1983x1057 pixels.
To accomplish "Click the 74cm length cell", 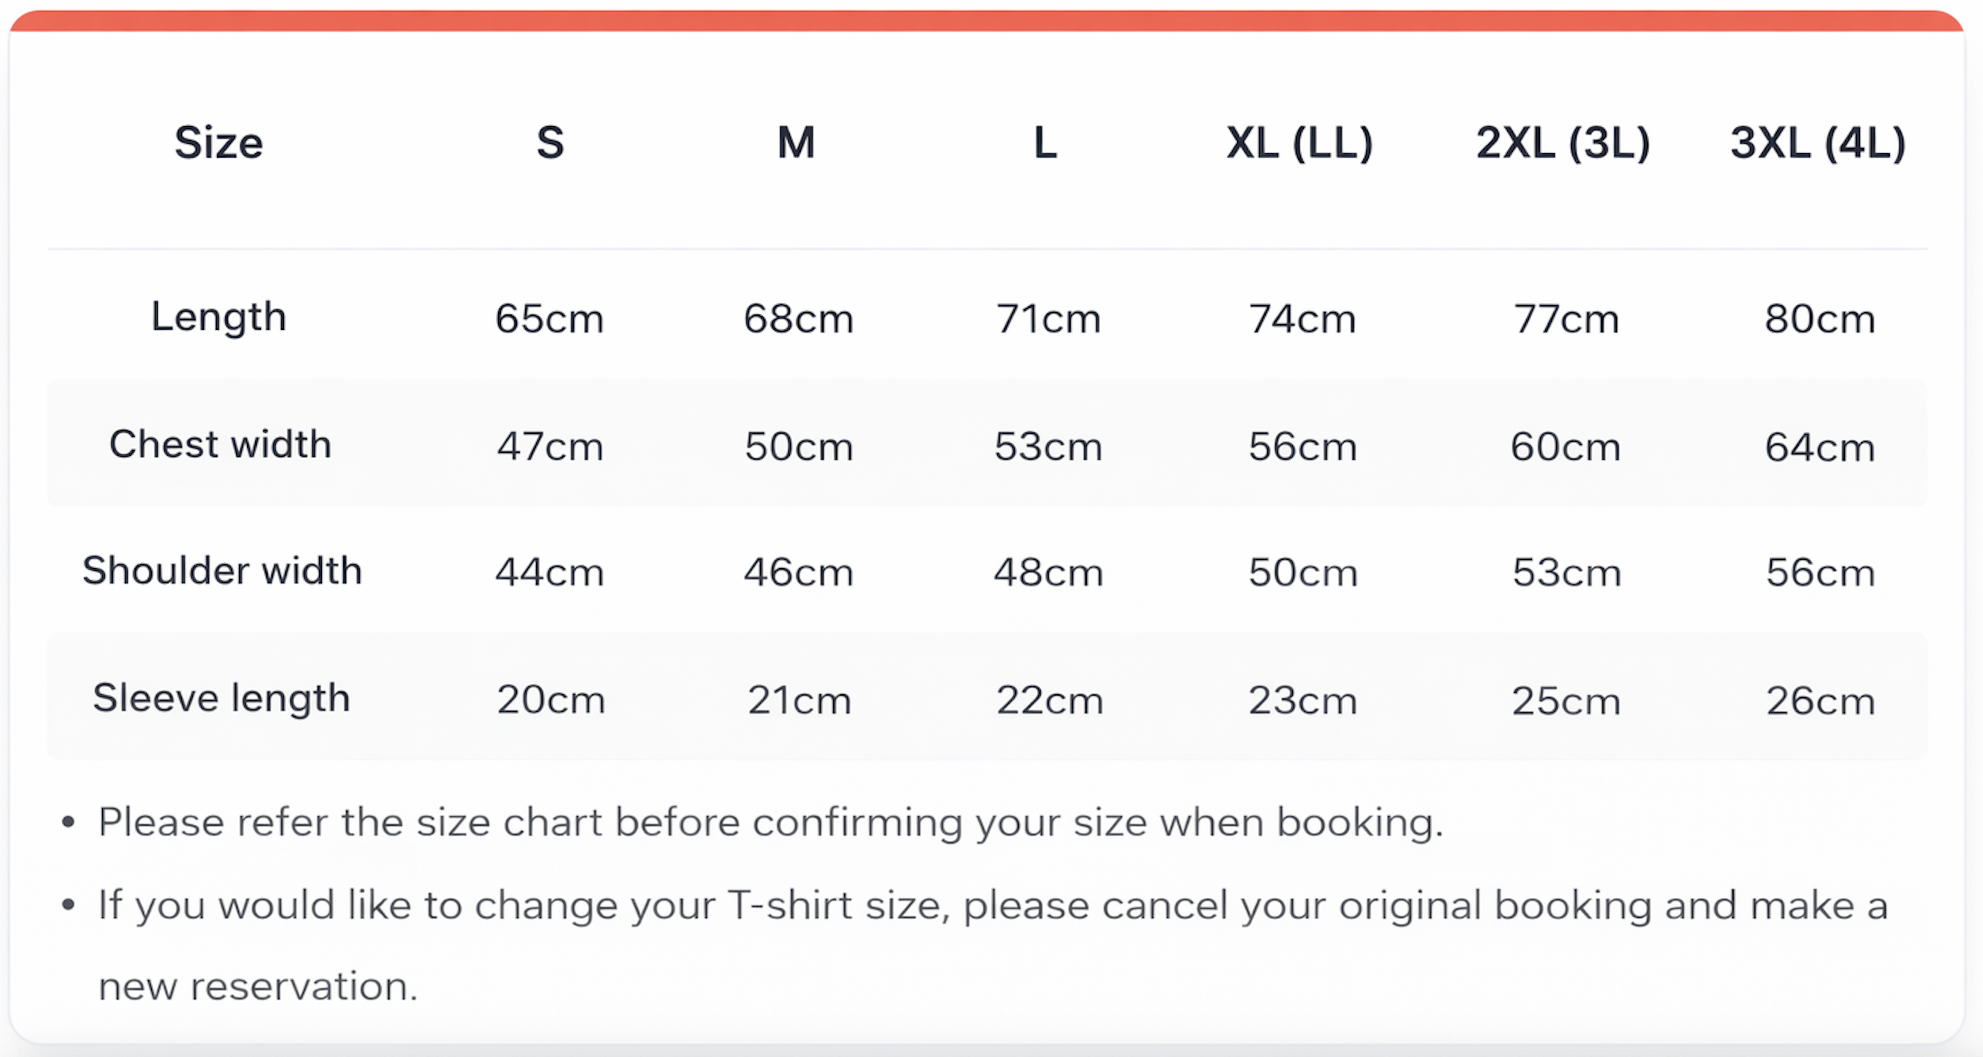I will point(1302,318).
